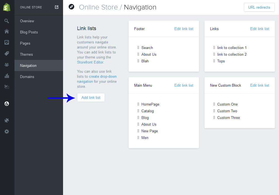Open Apps via the puzzle piece icon
The height and width of the screenshot is (195, 279).
pos(7,120)
